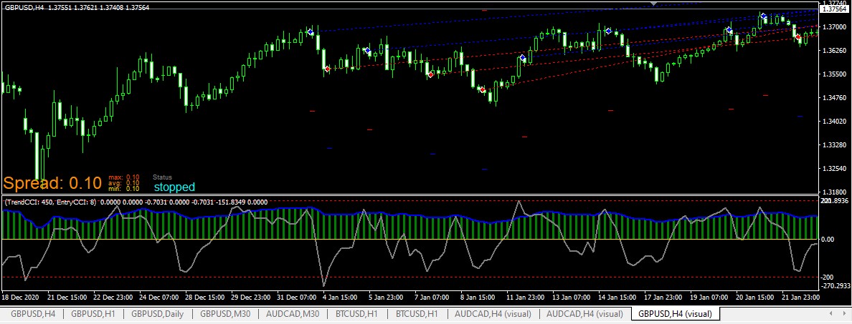This screenshot has height=324, width=852.
Task: Click the -270.2933 indicator scale value
Action: coord(836,285)
